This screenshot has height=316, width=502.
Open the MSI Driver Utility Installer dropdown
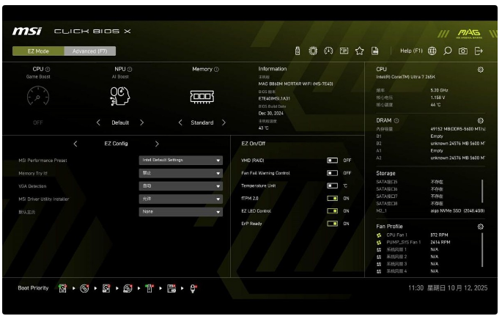(x=180, y=199)
